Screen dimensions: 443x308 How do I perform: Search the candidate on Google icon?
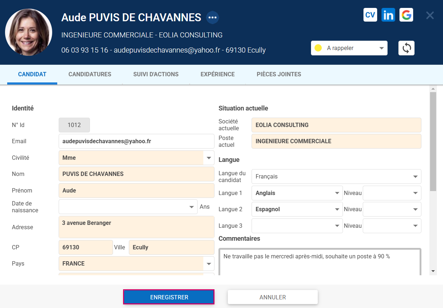pos(406,15)
